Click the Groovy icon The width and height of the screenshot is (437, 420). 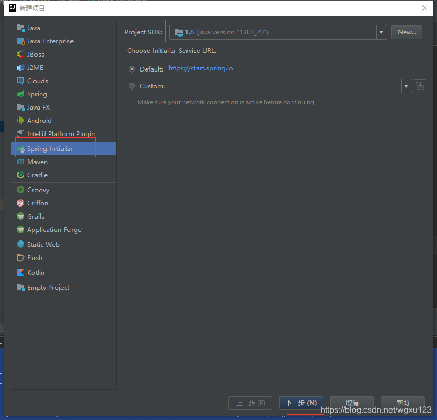tap(21, 190)
